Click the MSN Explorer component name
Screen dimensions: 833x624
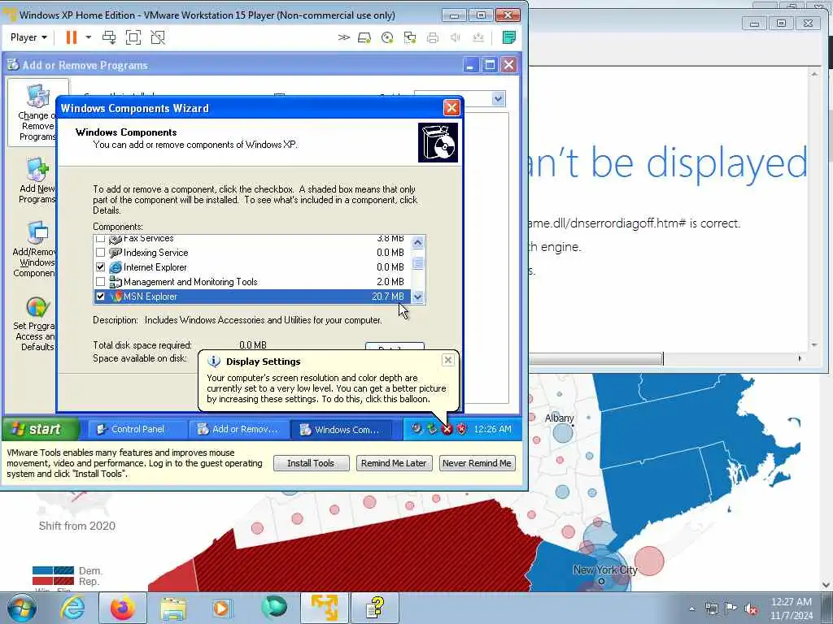(150, 297)
